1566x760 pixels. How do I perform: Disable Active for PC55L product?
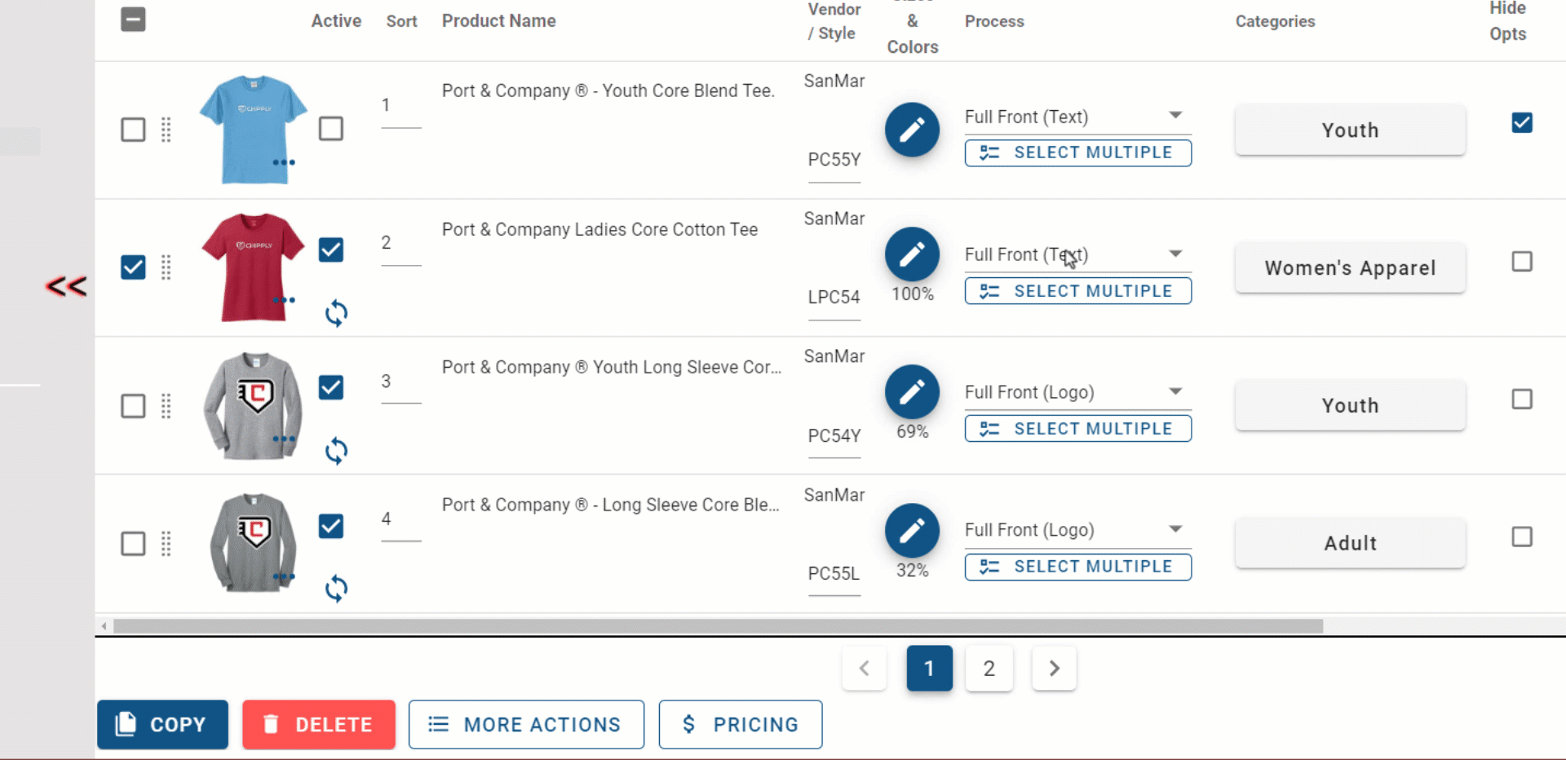click(331, 526)
